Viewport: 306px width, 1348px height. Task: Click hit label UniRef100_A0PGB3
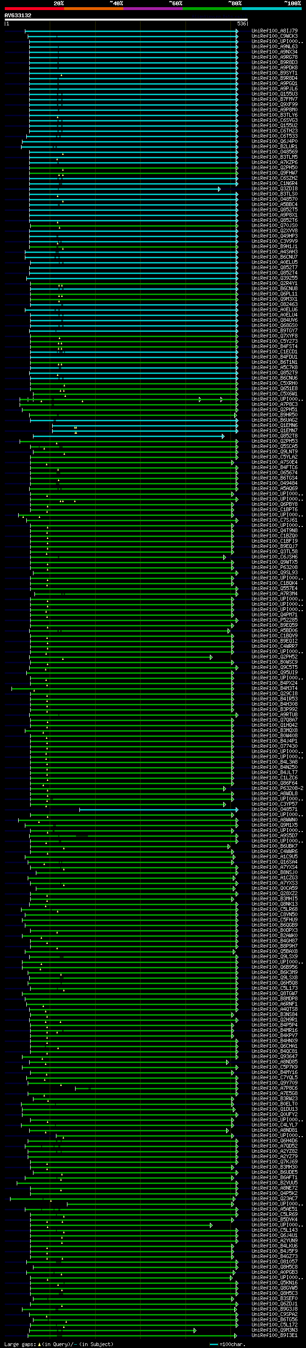pos(274,1272)
